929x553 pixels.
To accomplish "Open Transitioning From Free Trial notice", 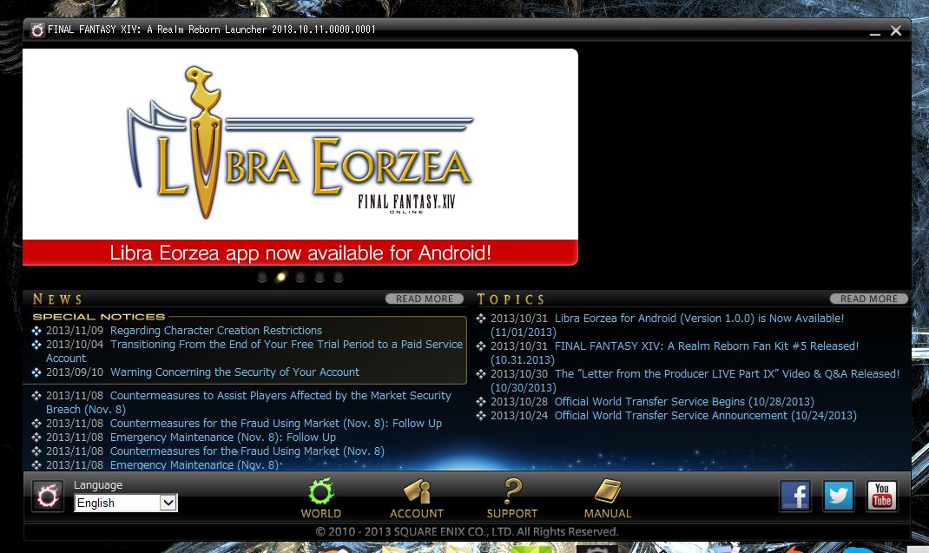I will coord(254,351).
